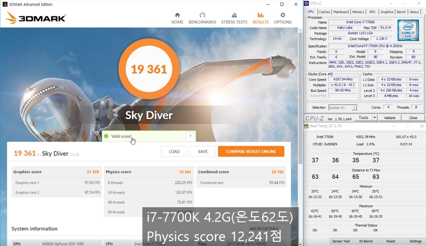Click the Graphics test 2 row
This screenshot has width=426, height=246.
(56, 193)
